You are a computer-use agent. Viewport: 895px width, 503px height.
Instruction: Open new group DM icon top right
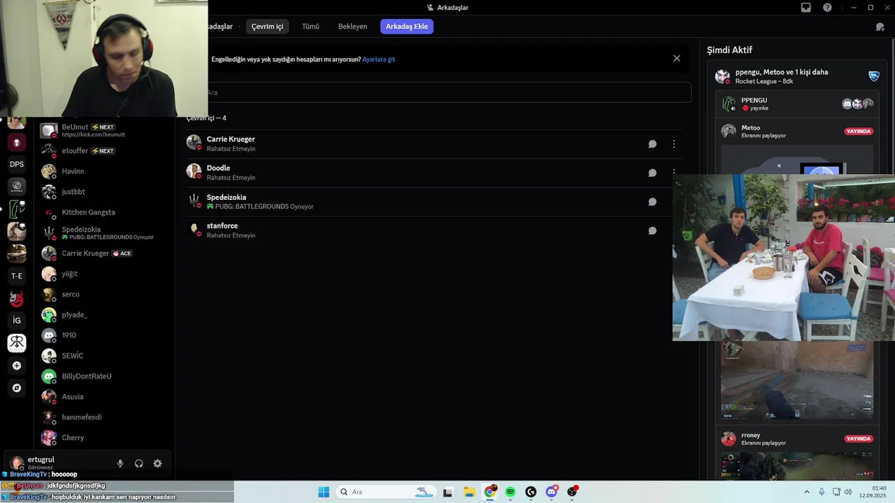[880, 27]
